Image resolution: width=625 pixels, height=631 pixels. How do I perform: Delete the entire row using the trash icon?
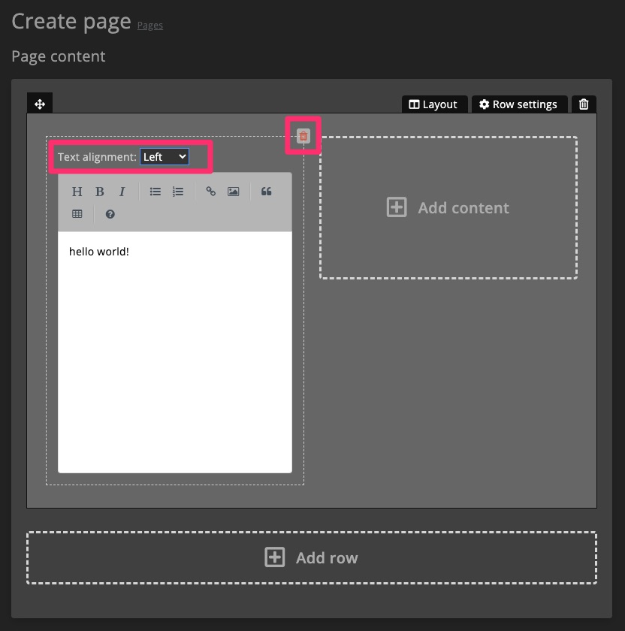(x=584, y=104)
